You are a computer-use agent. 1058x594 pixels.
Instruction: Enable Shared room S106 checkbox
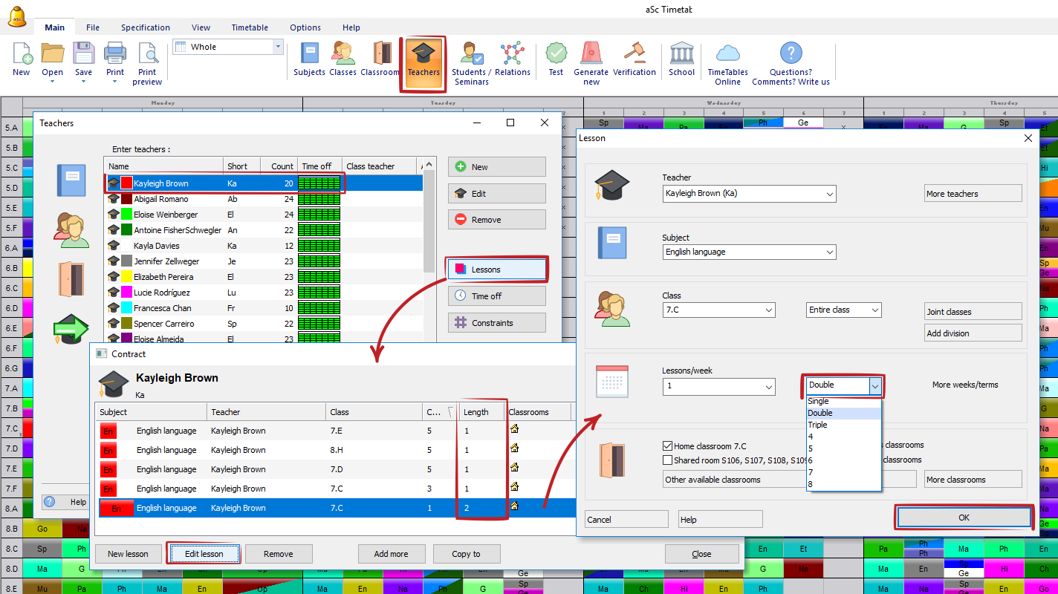click(667, 460)
